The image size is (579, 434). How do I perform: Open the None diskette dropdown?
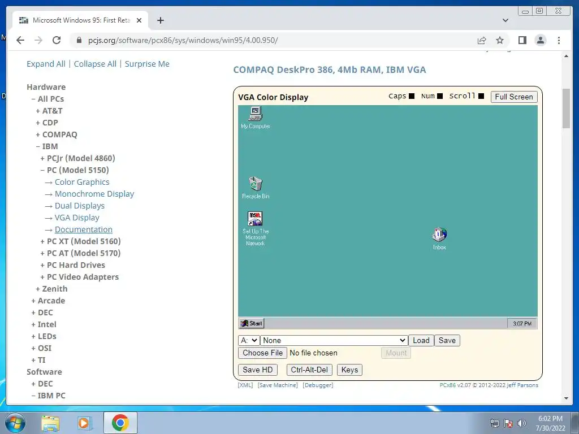coord(334,340)
